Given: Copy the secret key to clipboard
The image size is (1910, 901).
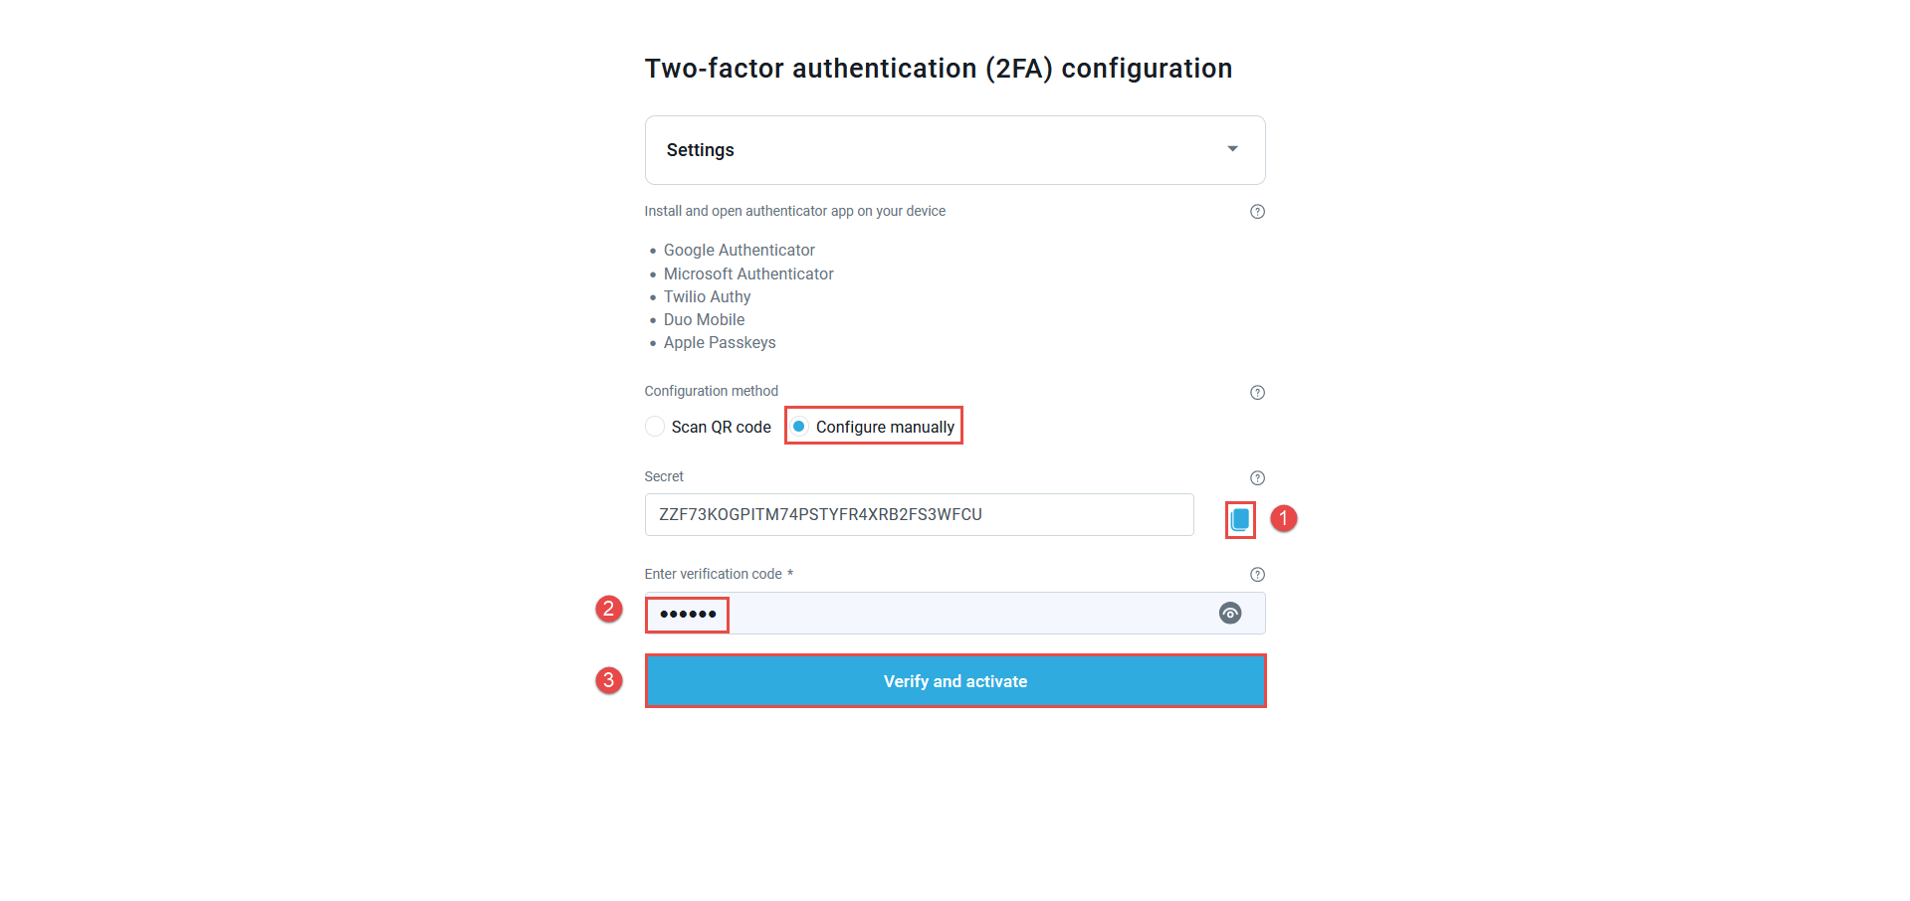Looking at the screenshot, I should (1240, 519).
